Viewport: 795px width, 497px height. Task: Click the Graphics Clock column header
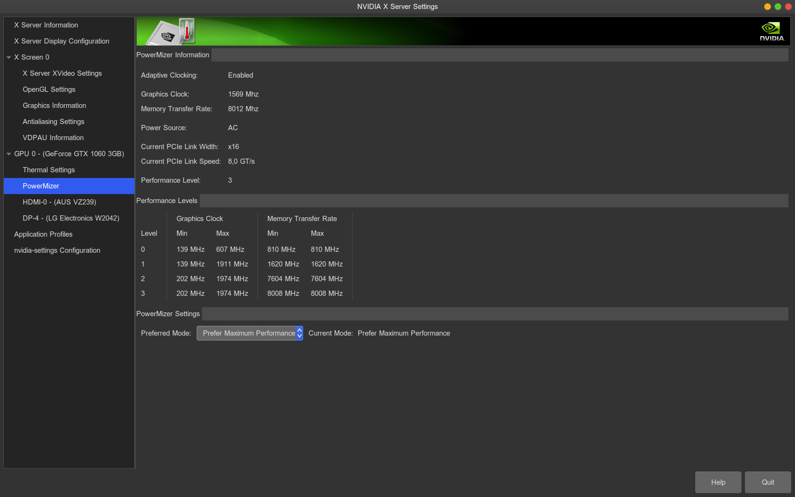click(200, 219)
